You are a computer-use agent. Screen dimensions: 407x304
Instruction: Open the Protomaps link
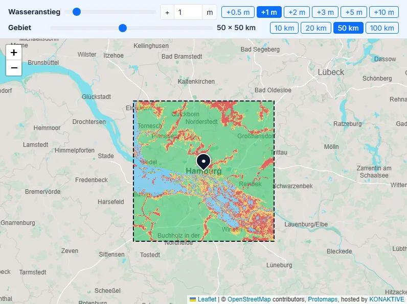(x=323, y=299)
